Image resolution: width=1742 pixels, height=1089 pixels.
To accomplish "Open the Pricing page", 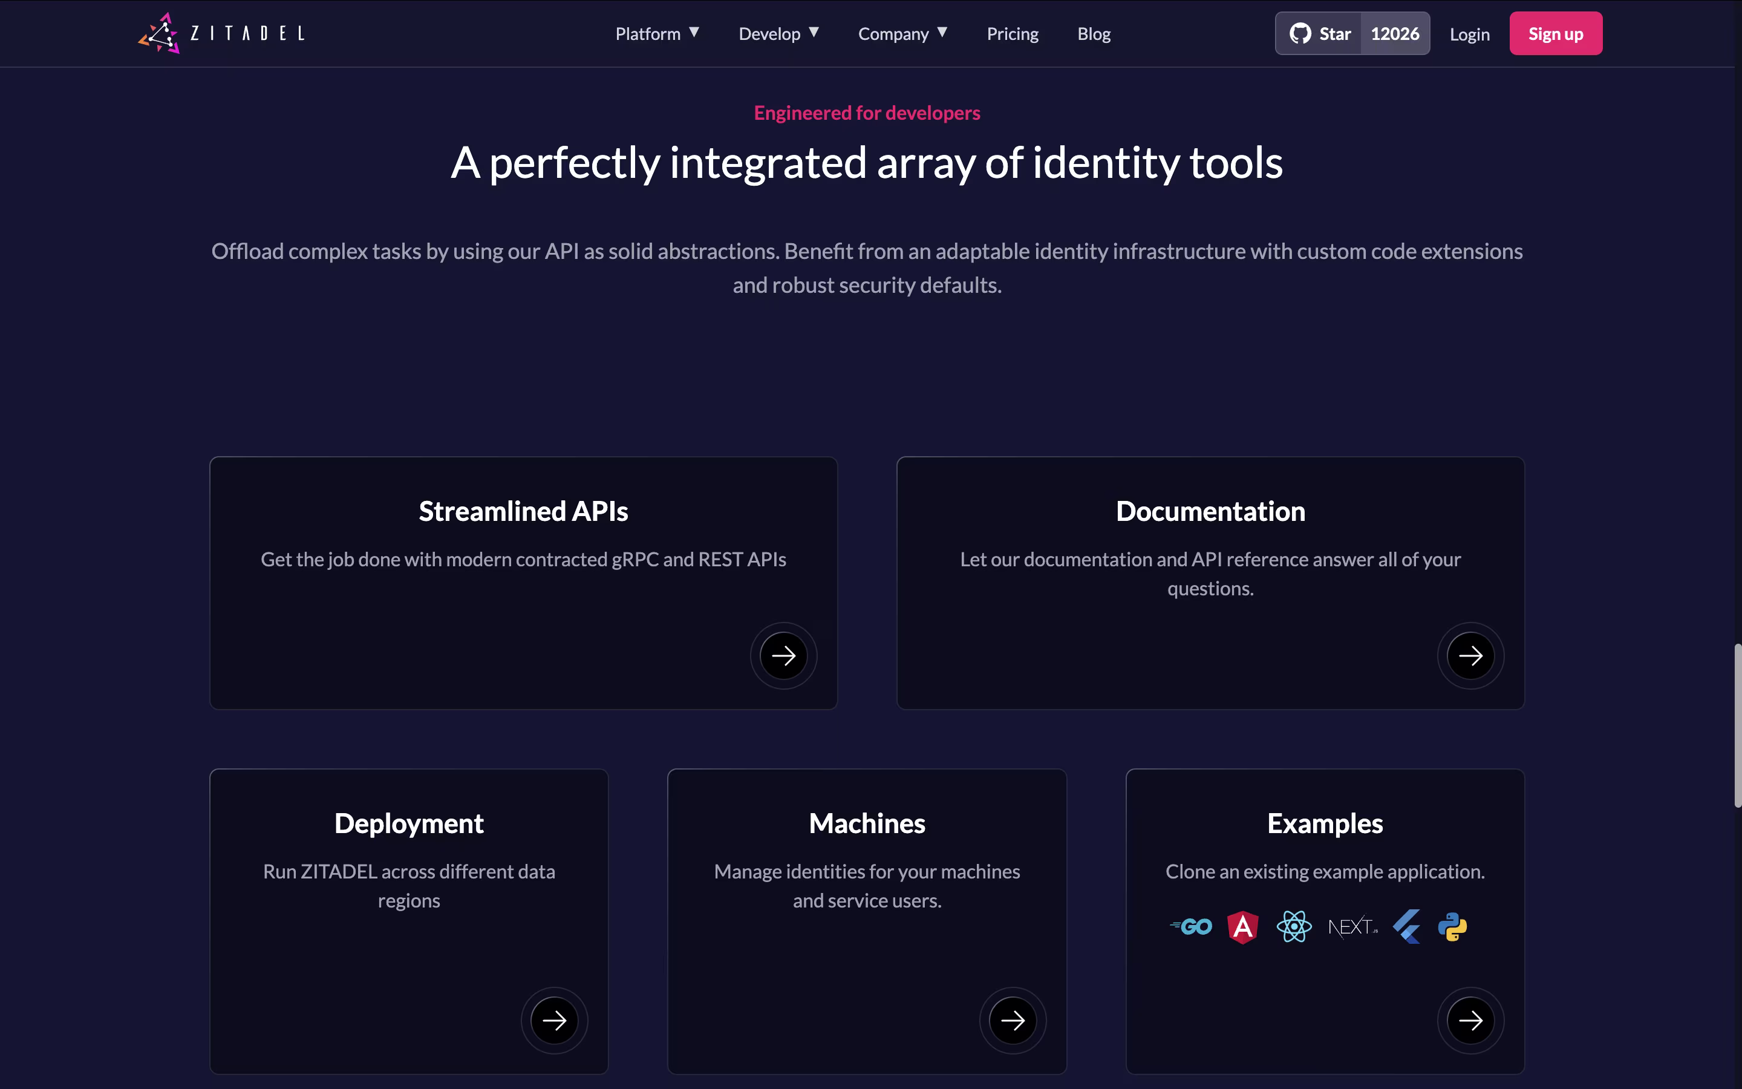I will (1012, 34).
